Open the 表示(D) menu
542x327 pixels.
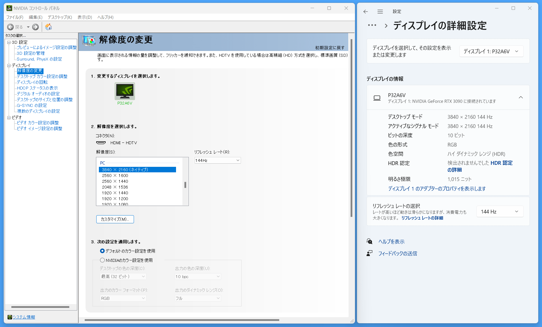85,17
